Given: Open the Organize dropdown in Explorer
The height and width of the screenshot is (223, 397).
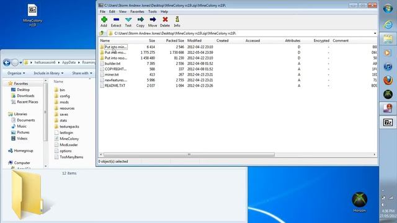Looking at the screenshot, I should pos(16,73).
